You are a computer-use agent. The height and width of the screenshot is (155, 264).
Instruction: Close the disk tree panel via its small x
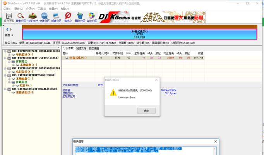tap(59, 48)
